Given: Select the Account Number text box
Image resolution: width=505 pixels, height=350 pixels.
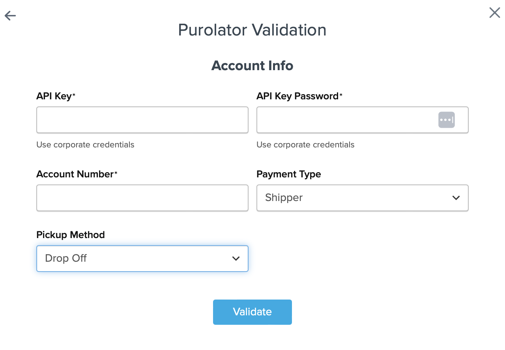Looking at the screenshot, I should click(142, 198).
